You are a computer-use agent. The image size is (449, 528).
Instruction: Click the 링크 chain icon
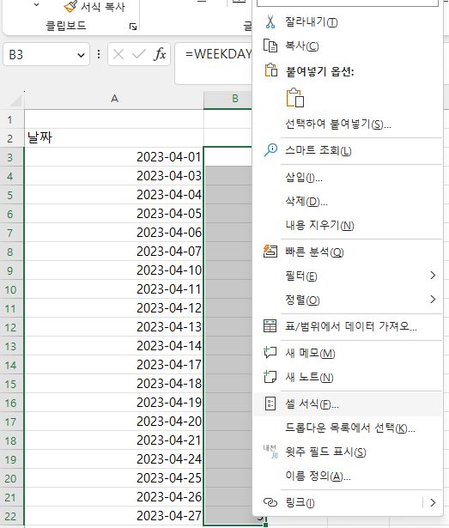click(270, 502)
